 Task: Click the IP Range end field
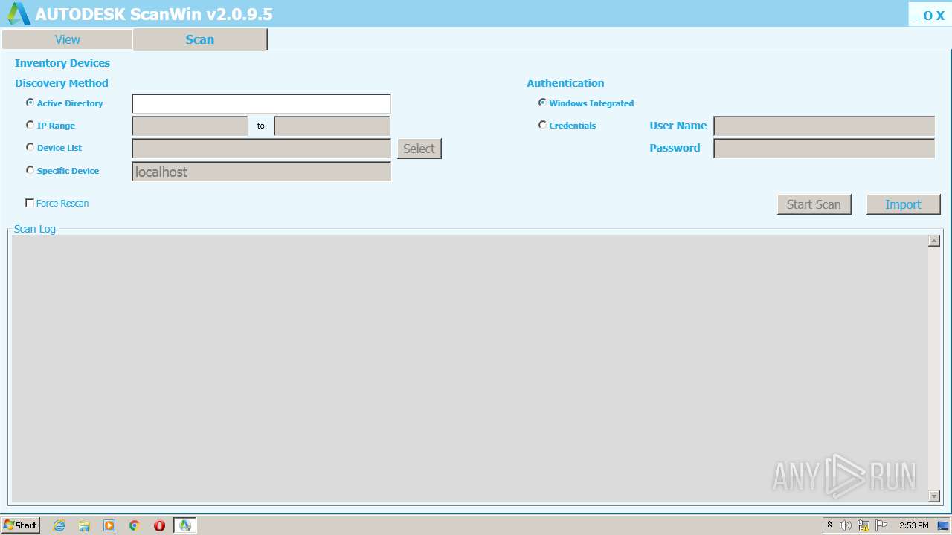332,126
